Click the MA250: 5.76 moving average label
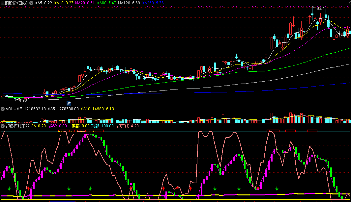351x202 pixels. pyautogui.click(x=153, y=3)
